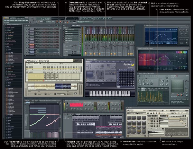Click the magenta channel button in Step Sequencer
Image resolution: width=193 pixels, height=149 pixels.
(32, 47)
